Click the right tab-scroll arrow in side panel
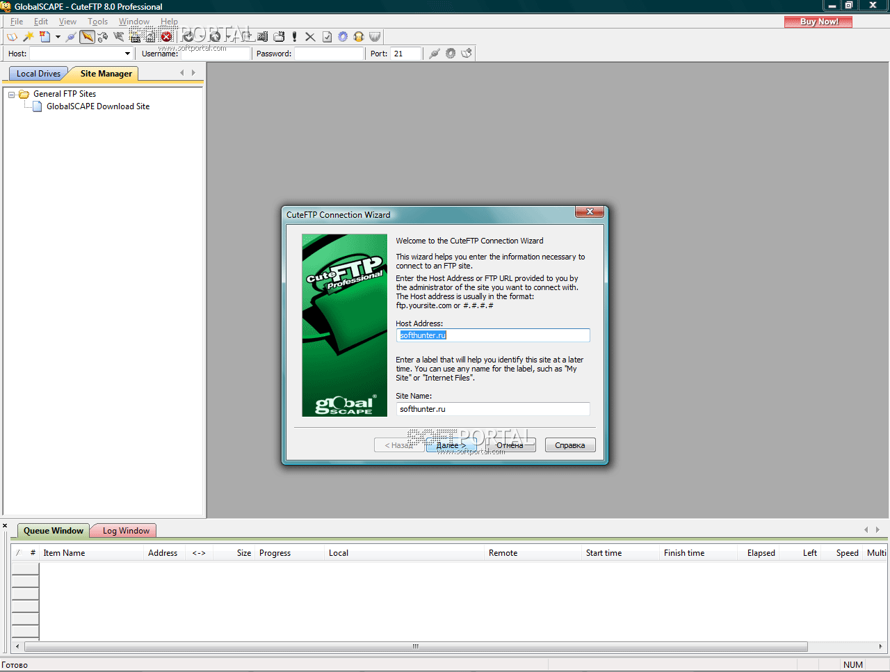 click(193, 73)
